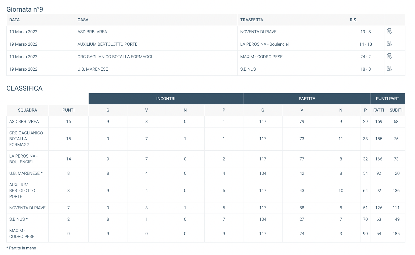Open match report icon for CRC GAGLIANICO match

(389, 56)
